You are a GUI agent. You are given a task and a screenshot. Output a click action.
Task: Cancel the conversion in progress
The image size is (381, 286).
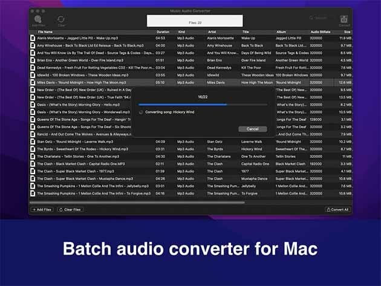[253, 129]
